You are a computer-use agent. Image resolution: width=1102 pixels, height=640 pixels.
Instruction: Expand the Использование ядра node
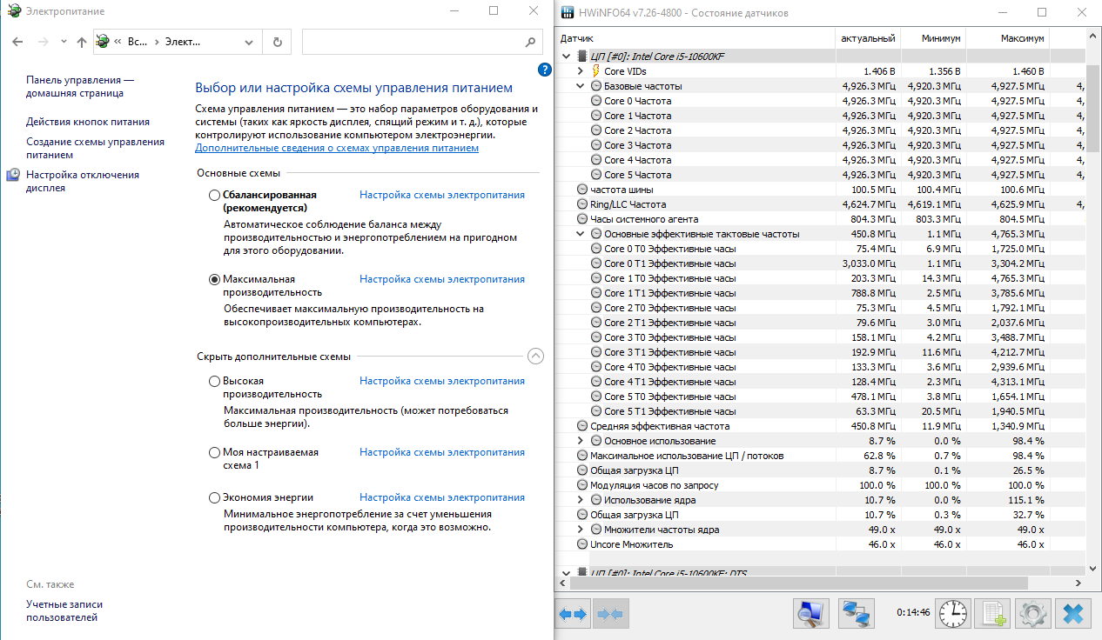coord(581,500)
